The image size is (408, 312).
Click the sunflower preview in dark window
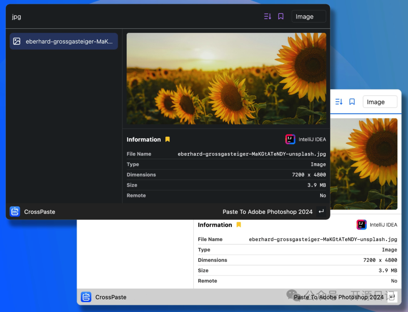click(226, 78)
